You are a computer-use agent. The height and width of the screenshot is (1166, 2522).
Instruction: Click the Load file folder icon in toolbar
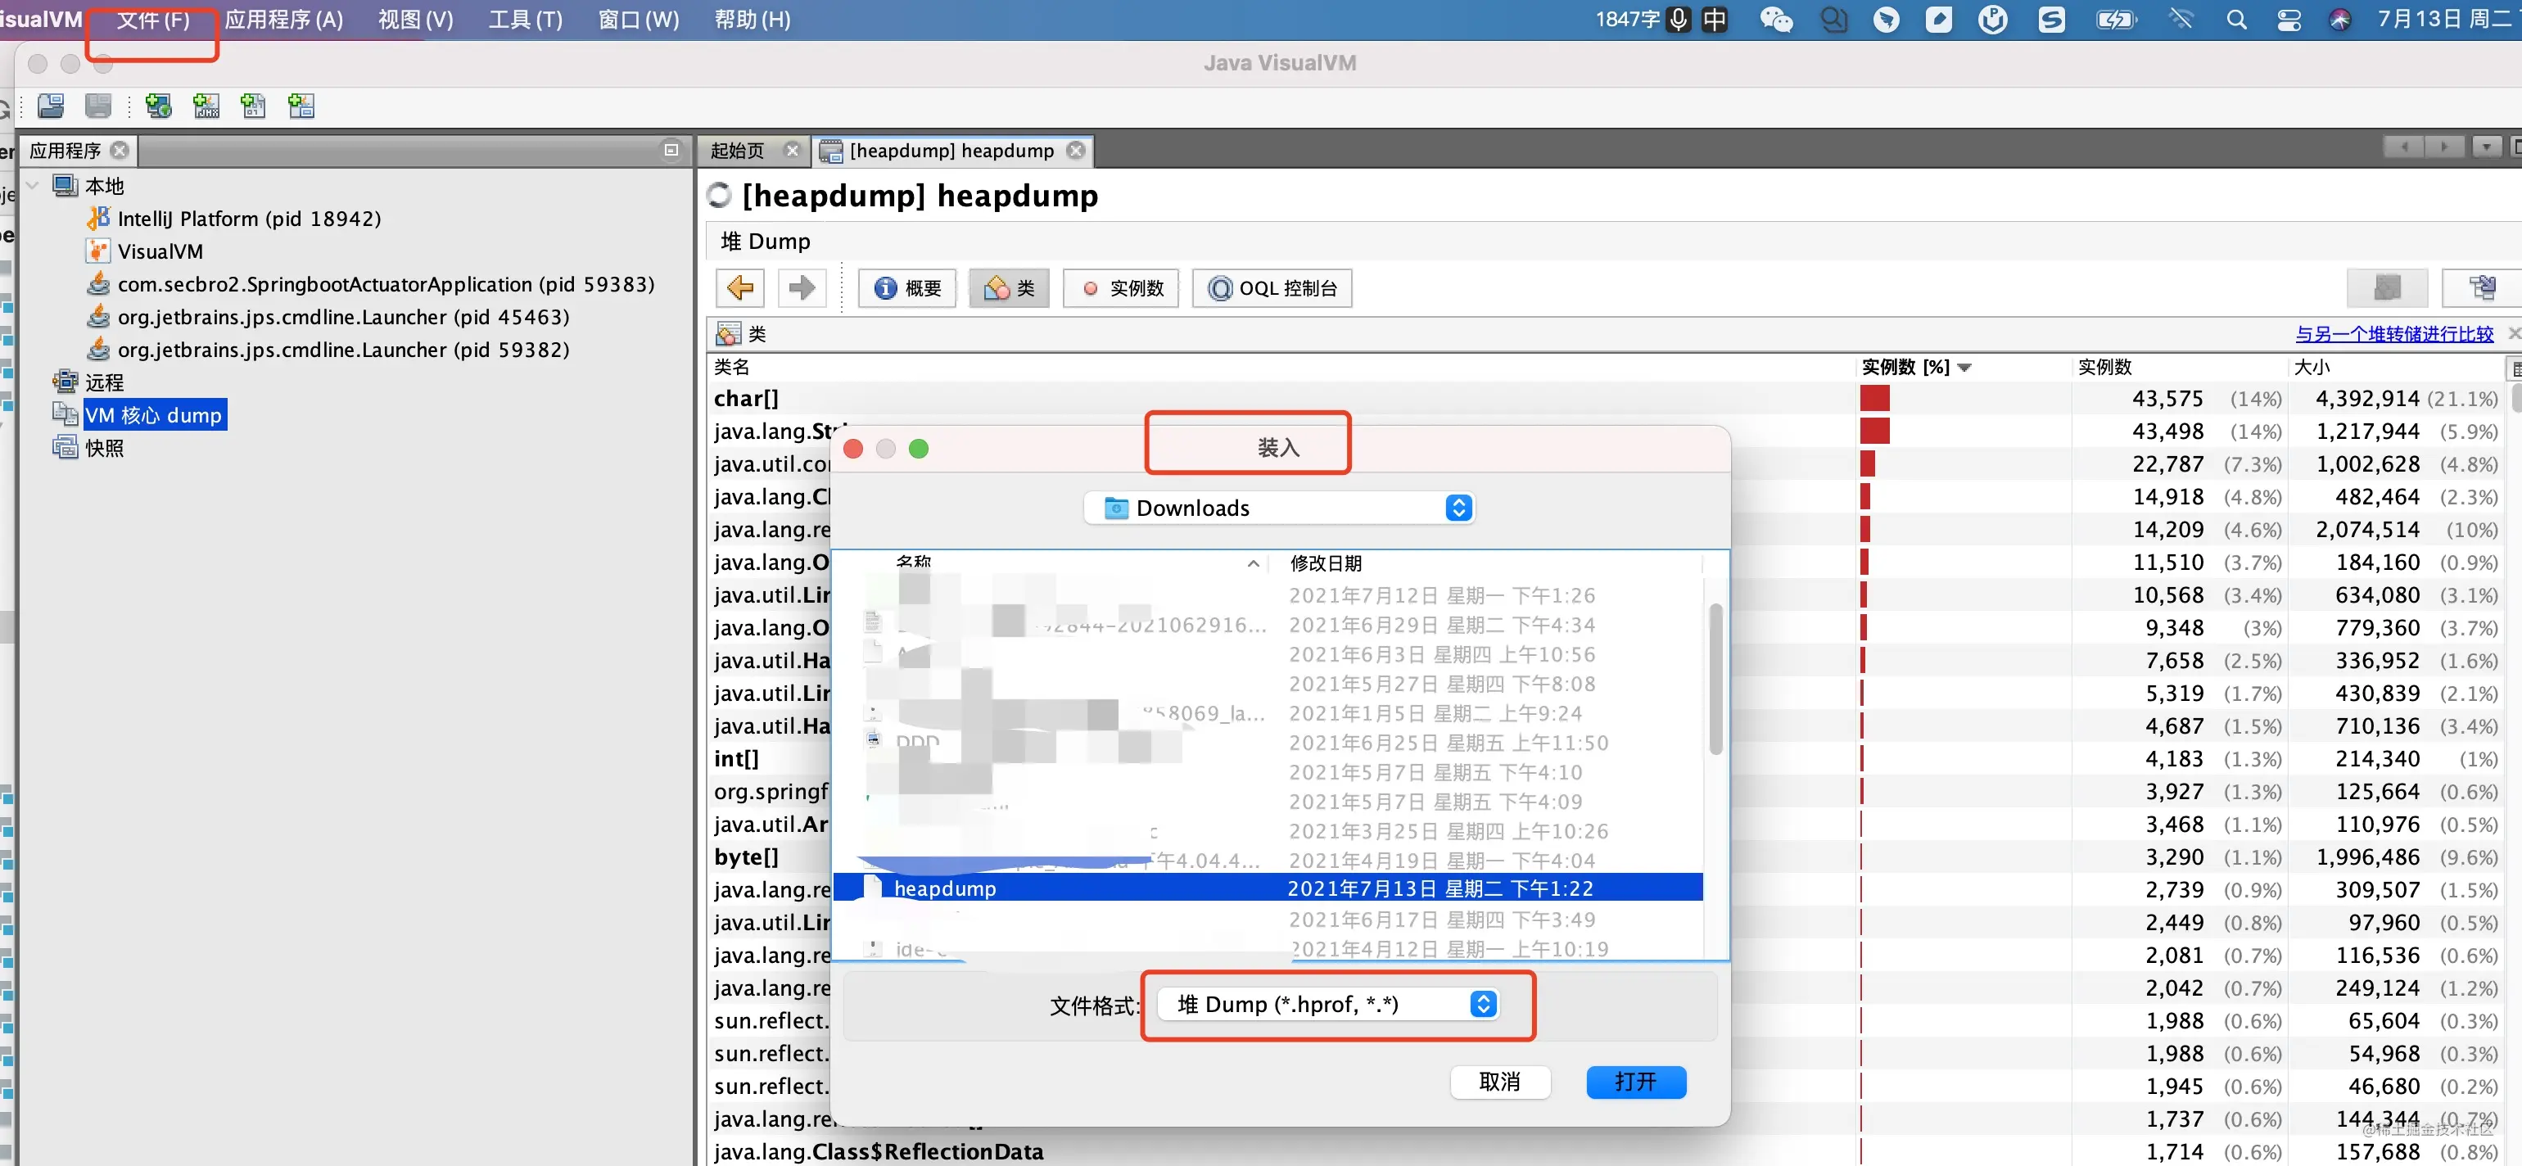coord(51,106)
